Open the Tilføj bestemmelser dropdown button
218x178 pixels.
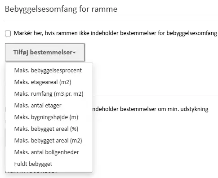click(x=45, y=52)
